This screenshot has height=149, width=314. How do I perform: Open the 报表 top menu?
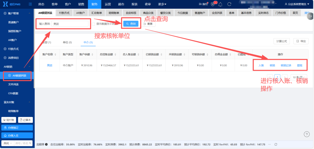click(134, 4)
